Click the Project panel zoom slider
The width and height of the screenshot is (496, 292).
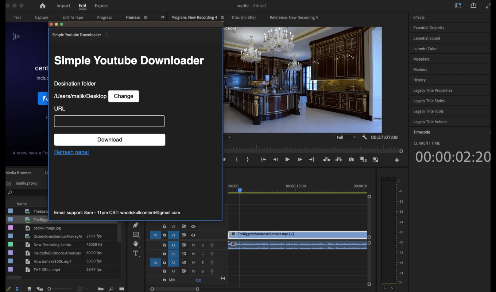point(60,289)
